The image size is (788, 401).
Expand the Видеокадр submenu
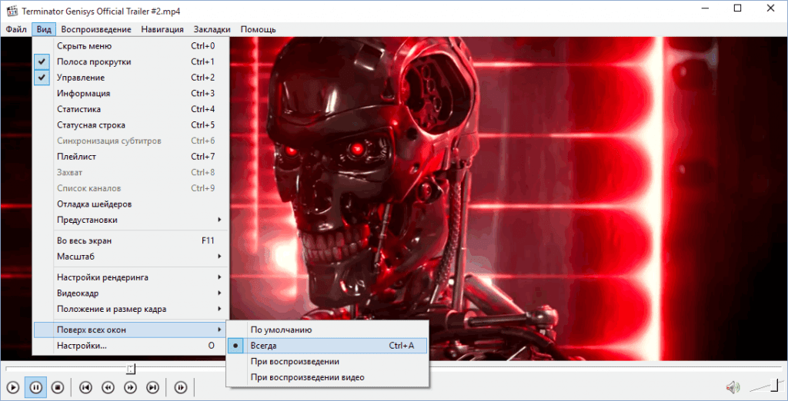coord(131,293)
